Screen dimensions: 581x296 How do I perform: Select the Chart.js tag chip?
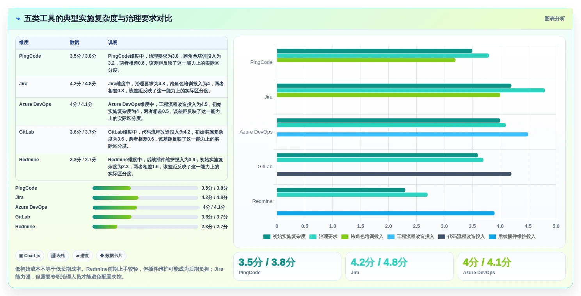coord(30,256)
